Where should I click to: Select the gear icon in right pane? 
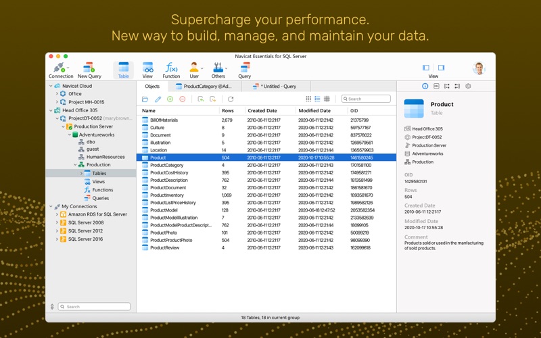coord(468,87)
